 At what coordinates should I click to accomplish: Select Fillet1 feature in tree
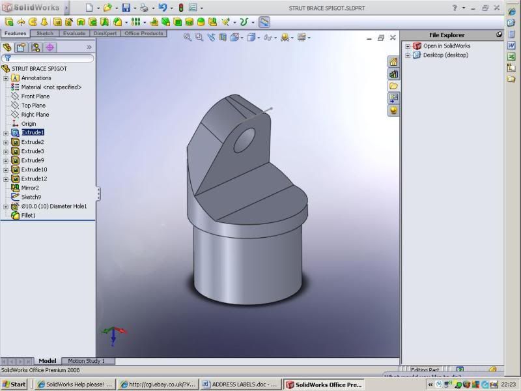28,216
